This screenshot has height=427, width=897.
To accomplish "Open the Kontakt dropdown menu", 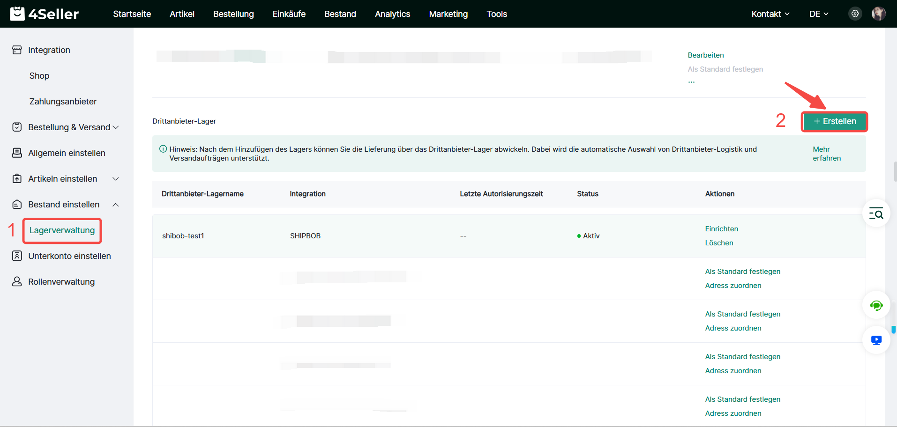I will point(770,14).
